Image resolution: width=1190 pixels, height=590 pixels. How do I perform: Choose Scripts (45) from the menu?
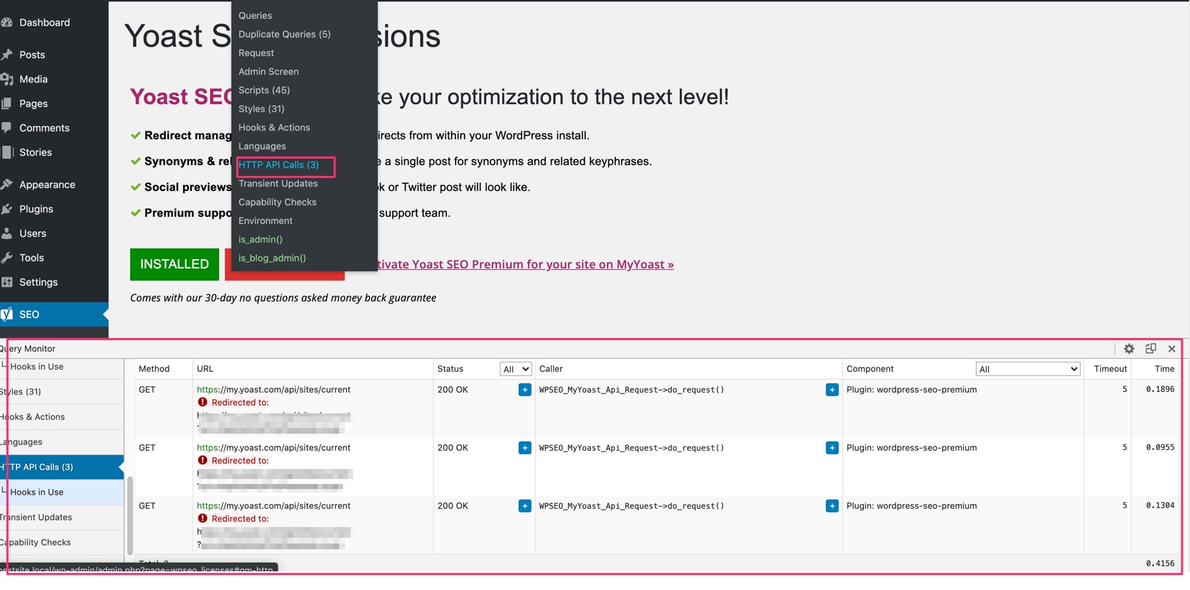click(264, 90)
